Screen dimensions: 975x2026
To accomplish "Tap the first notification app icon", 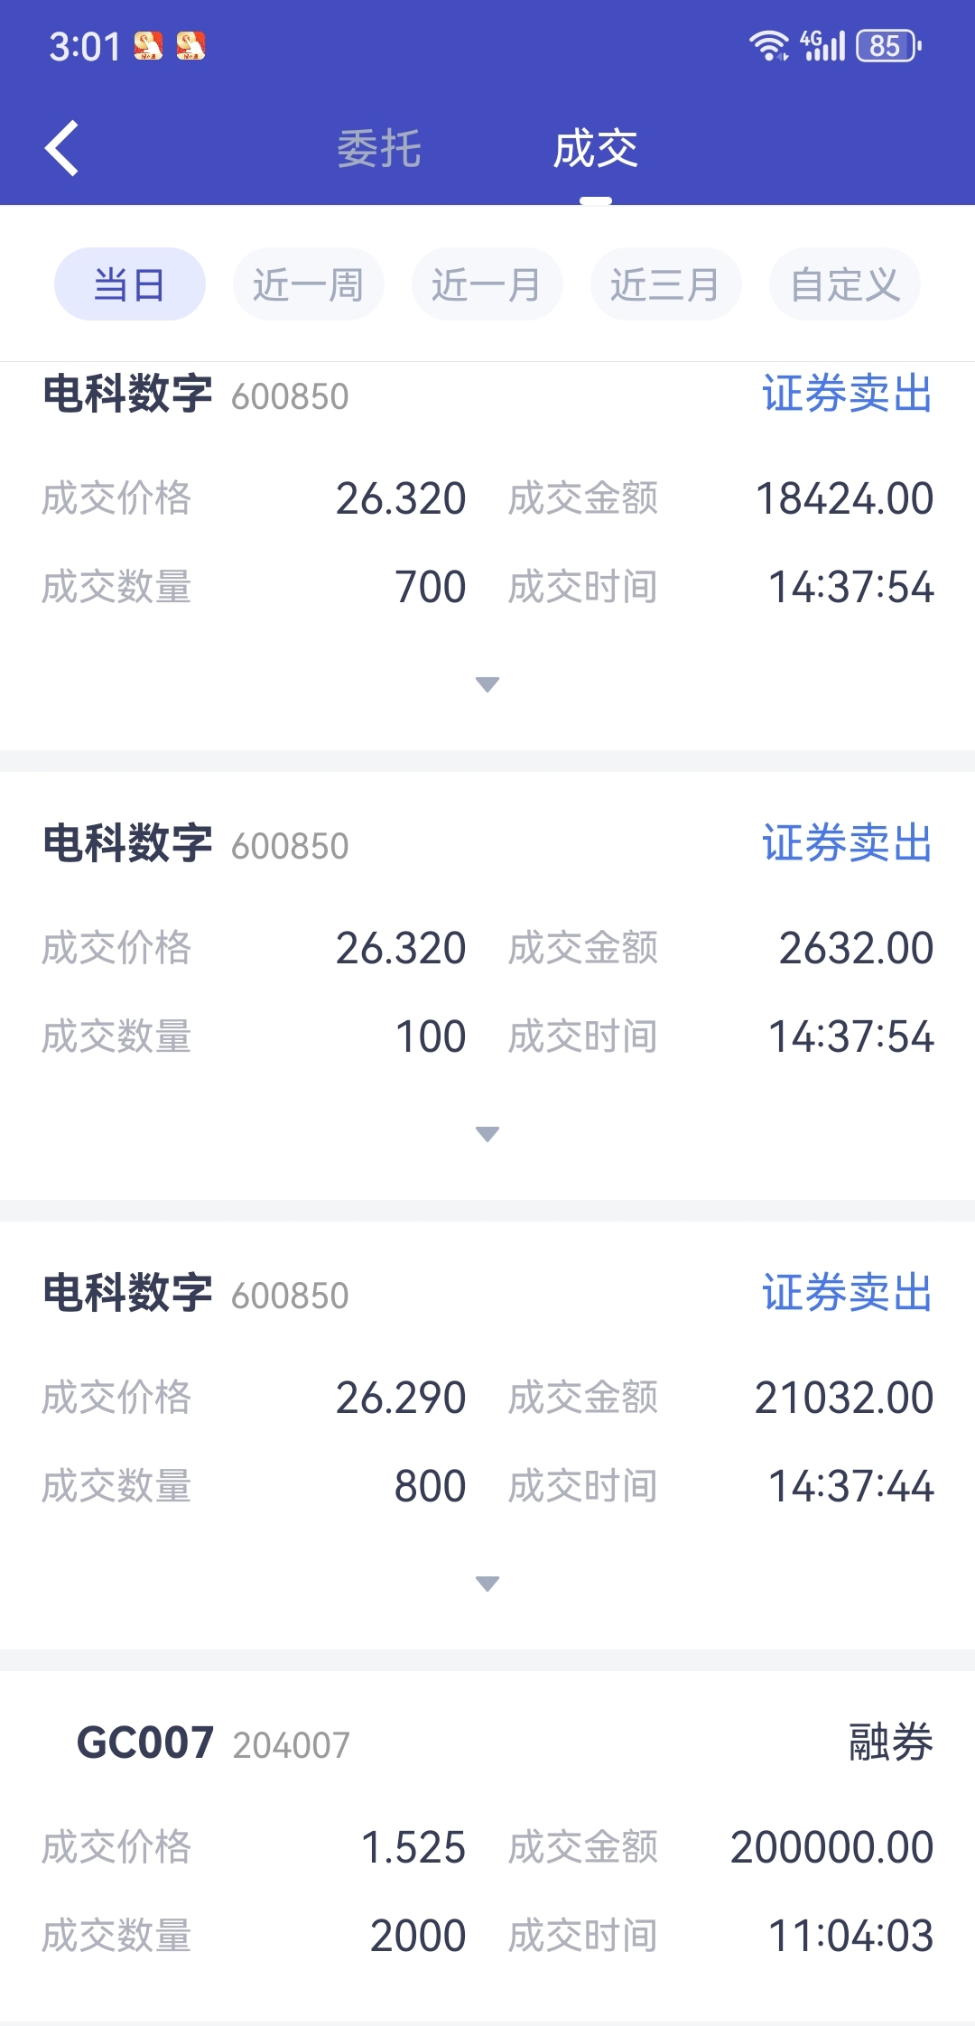I will [149, 45].
